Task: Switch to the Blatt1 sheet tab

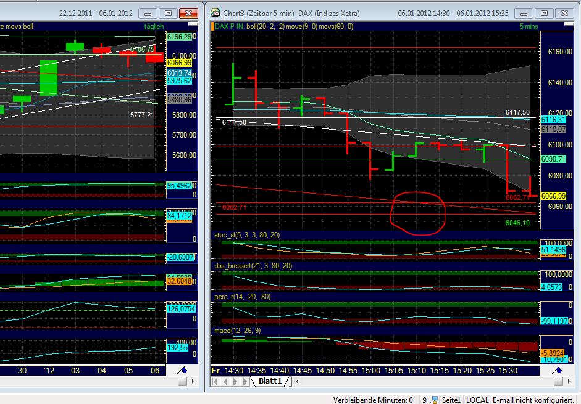Action: pyautogui.click(x=270, y=381)
